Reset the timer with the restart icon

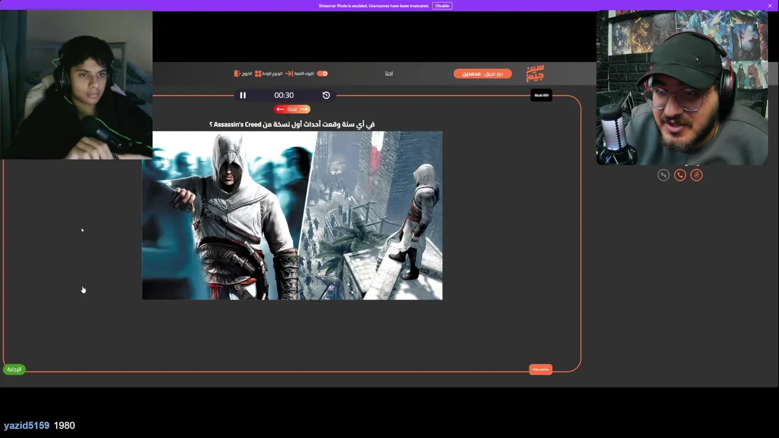(326, 96)
